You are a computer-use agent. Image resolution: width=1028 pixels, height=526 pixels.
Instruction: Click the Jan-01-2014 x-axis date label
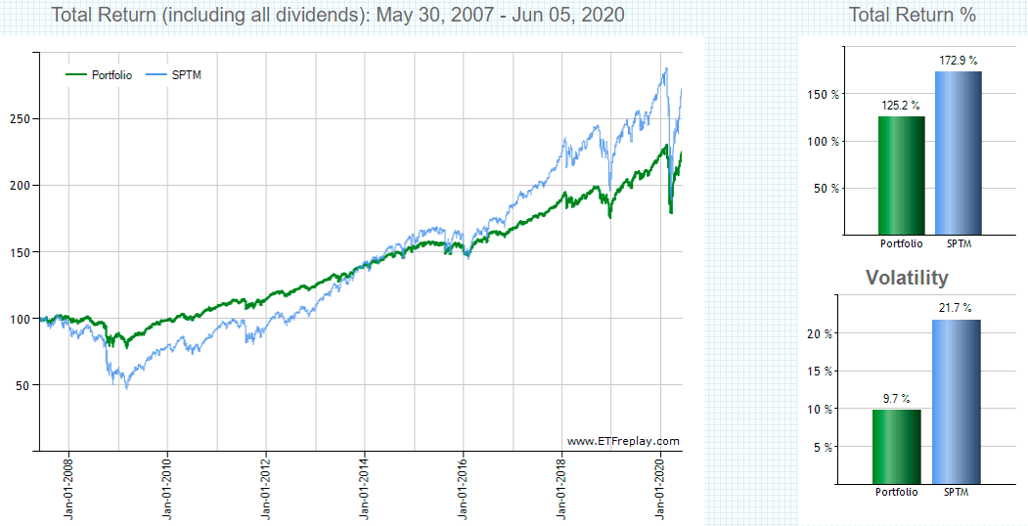click(365, 489)
